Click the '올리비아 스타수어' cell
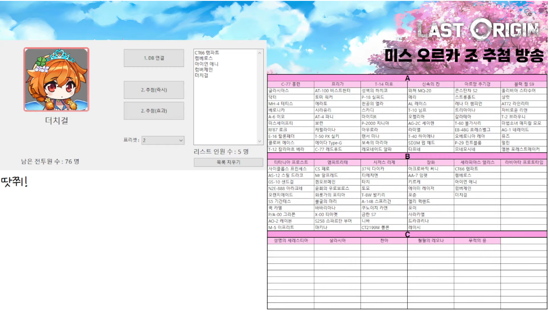This screenshot has height=311, width=550. click(x=524, y=91)
